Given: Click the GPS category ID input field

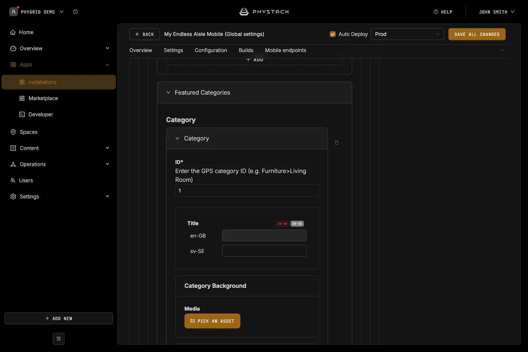Looking at the screenshot, I should click(247, 191).
